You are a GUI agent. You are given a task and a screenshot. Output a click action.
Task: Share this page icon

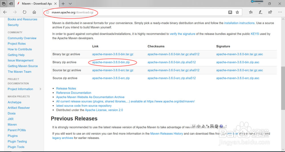(270, 12)
